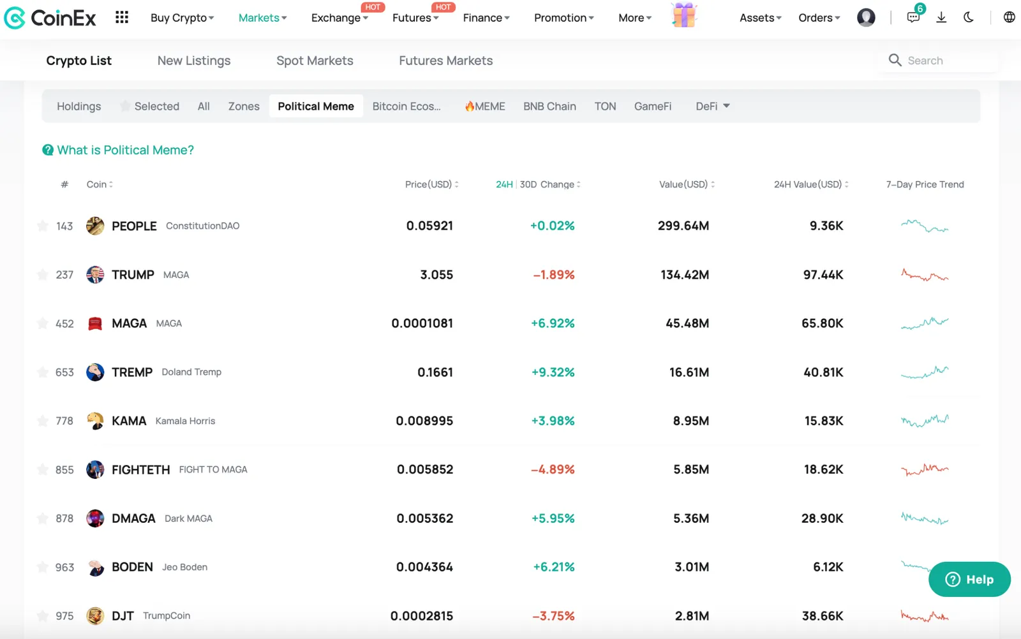1021x639 pixels.
Task: Favorite DMAGA with its star
Action: 43,518
